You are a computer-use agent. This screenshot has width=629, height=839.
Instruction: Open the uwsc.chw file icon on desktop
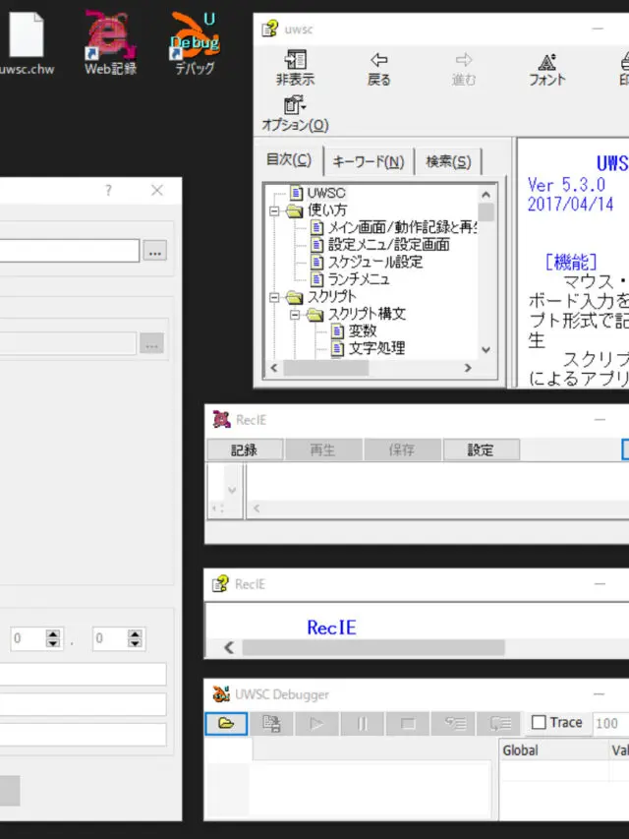coord(26,43)
